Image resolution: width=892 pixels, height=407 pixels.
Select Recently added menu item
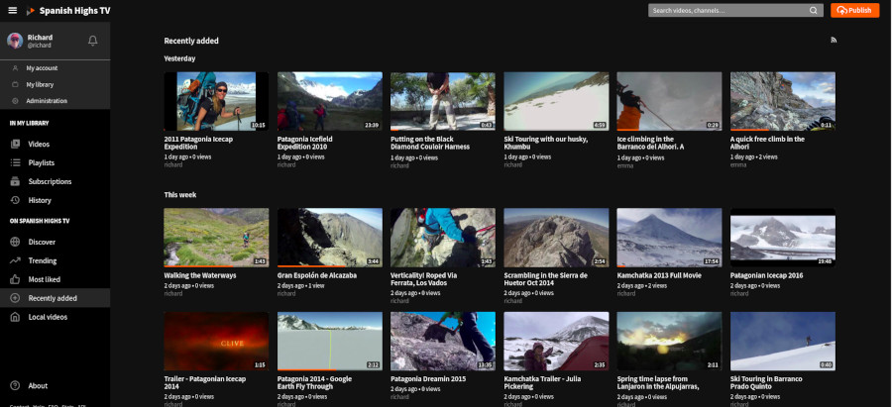(56, 298)
